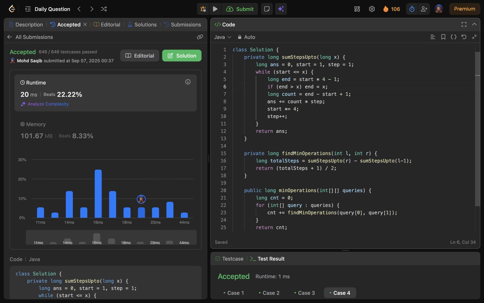484x303 pixels.
Task: Maximize the code panel fullscreen icon
Action: pyautogui.click(x=464, y=25)
